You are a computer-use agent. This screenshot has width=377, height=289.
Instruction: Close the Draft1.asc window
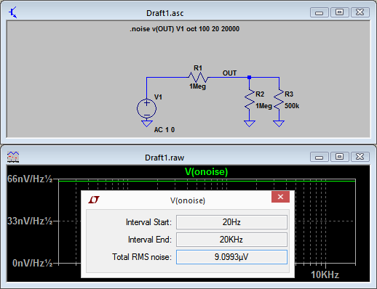(x=360, y=12)
